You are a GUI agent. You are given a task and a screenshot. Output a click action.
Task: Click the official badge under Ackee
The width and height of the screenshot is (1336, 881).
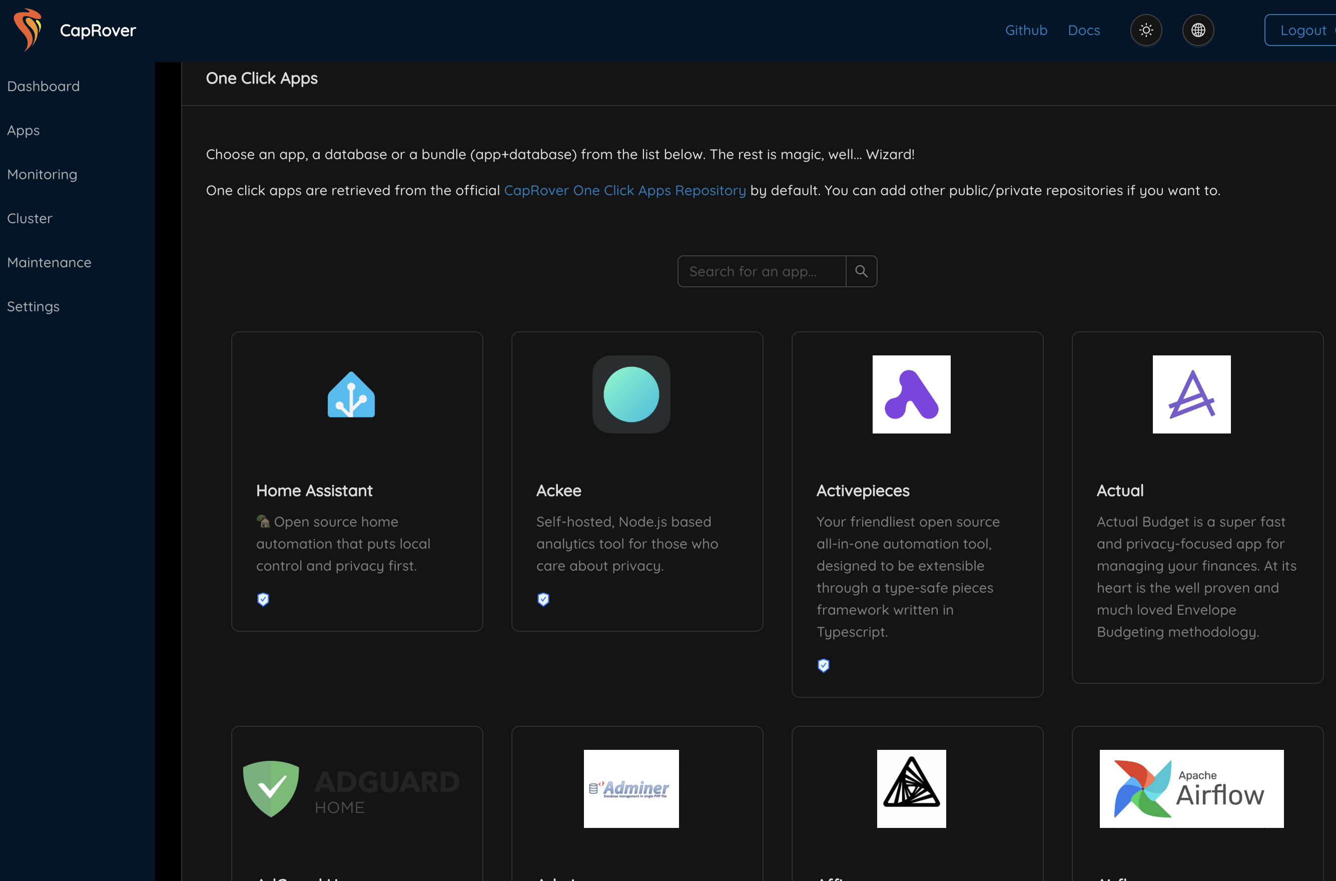(543, 600)
